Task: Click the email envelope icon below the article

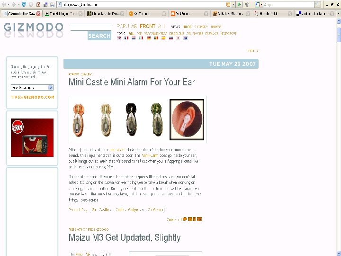Action: (x=190, y=219)
